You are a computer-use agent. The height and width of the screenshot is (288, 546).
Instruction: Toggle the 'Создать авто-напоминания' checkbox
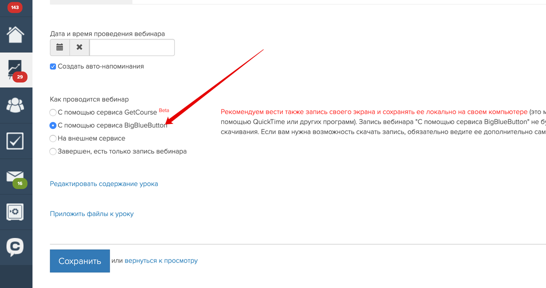[53, 67]
